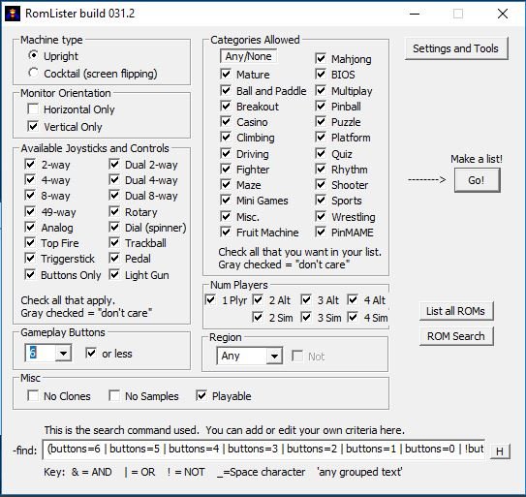
Task: Check the No Clones option
Action: [33, 395]
